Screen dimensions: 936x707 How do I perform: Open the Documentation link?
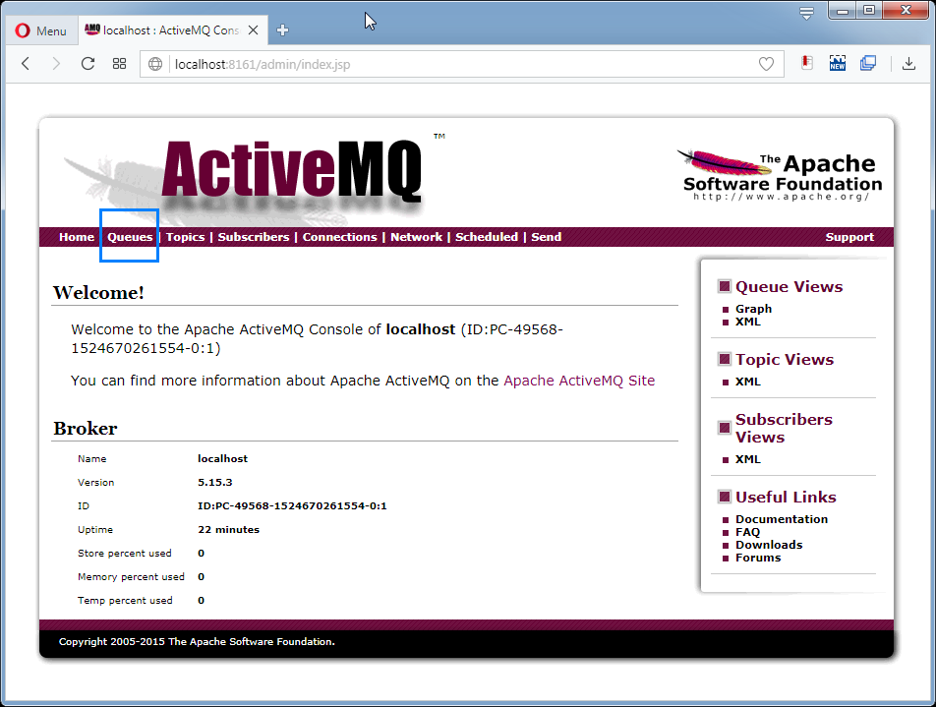[782, 519]
